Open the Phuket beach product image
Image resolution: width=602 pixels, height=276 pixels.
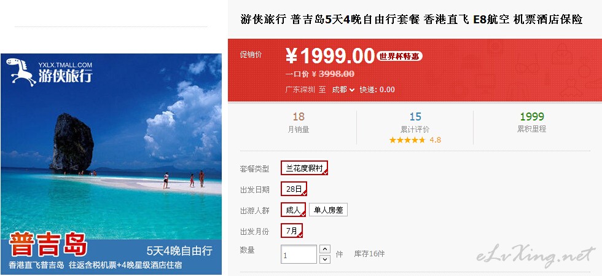tap(111, 164)
